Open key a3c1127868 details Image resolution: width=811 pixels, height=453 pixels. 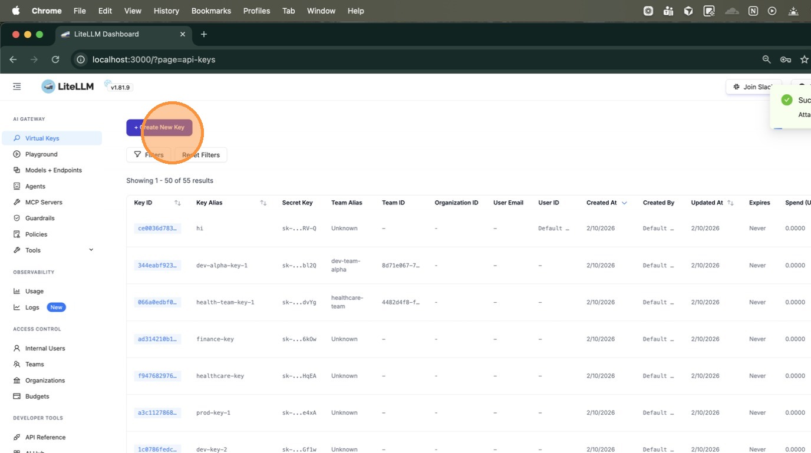[157, 412]
